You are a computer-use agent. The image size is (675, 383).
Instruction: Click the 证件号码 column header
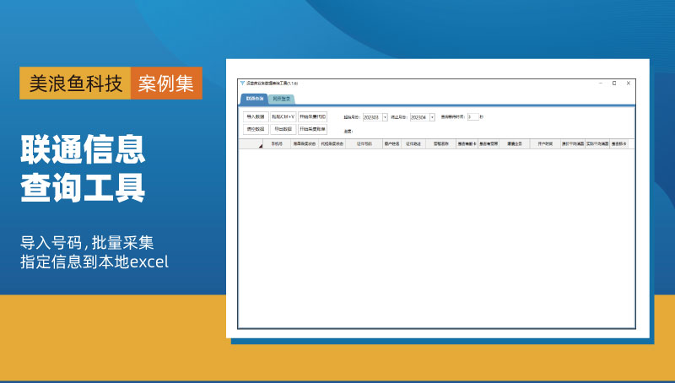click(x=364, y=143)
